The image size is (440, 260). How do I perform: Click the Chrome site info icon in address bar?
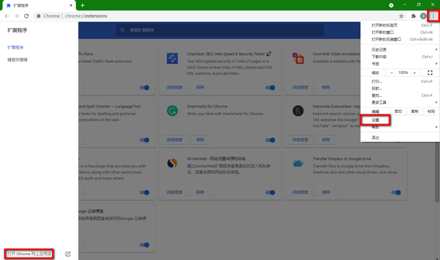click(38, 16)
